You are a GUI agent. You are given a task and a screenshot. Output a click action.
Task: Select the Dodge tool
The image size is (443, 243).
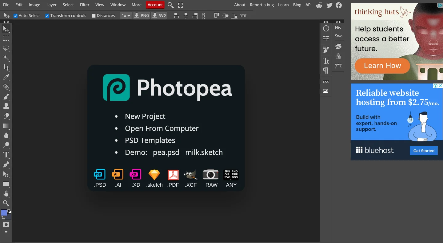(6, 145)
